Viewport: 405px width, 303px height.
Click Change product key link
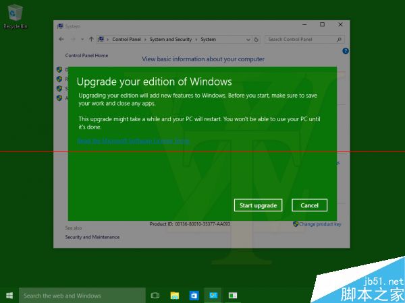(320, 224)
